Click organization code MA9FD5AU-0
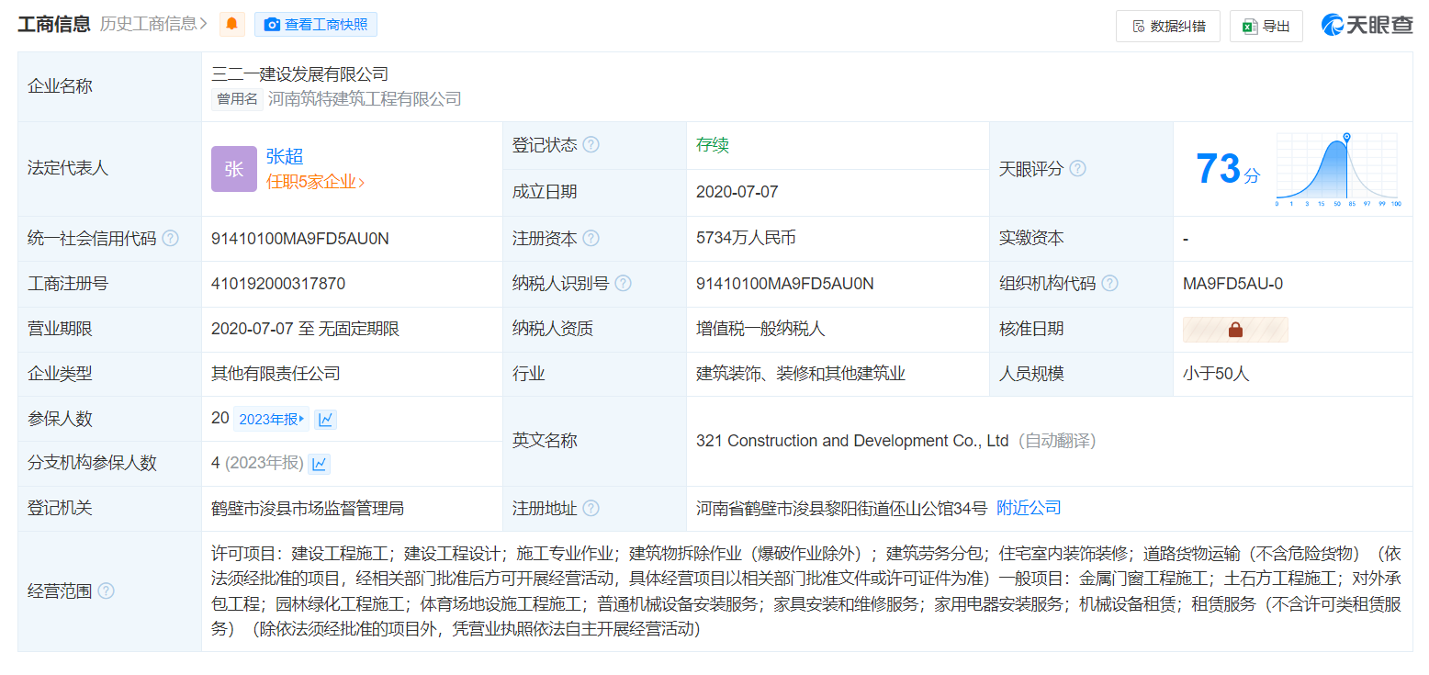Image resolution: width=1429 pixels, height=675 pixels. pyautogui.click(x=1232, y=284)
